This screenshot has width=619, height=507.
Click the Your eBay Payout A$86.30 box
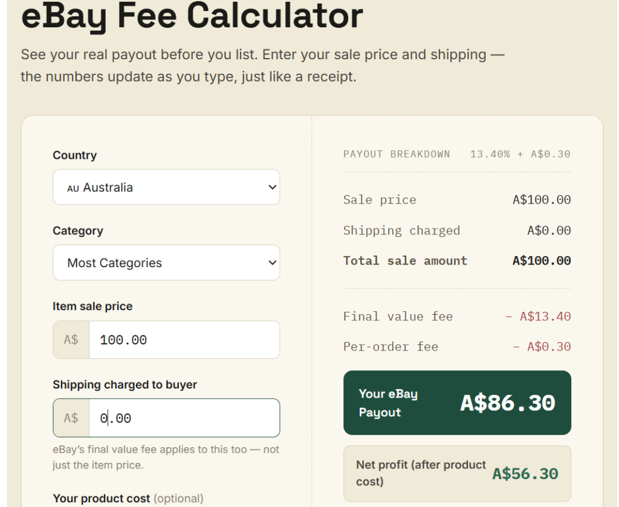[x=457, y=403]
